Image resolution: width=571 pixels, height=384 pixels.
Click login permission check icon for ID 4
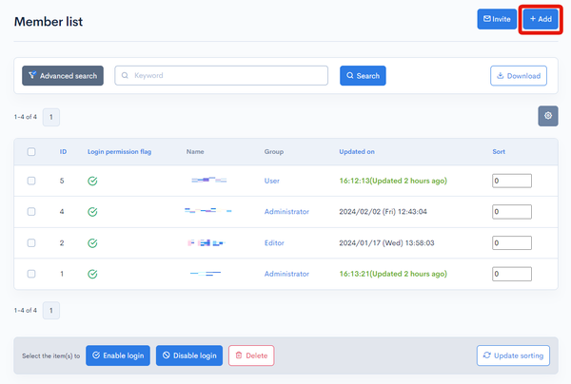(x=92, y=212)
